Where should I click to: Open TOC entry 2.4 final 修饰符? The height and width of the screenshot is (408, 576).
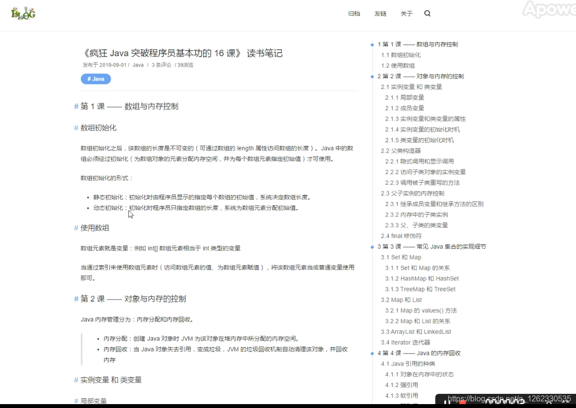click(401, 236)
